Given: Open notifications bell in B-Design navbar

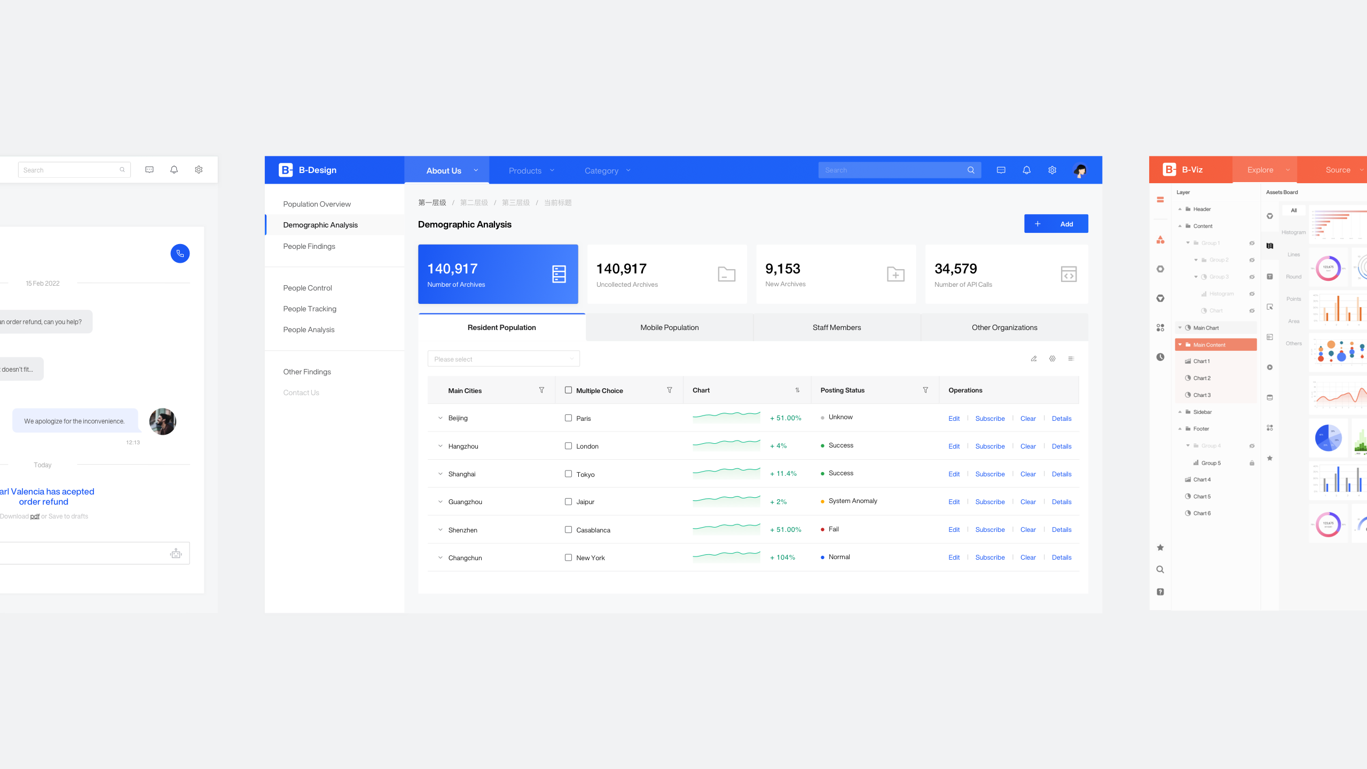Looking at the screenshot, I should [1026, 170].
